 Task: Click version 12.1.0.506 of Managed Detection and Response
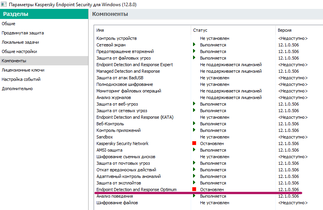289,71
